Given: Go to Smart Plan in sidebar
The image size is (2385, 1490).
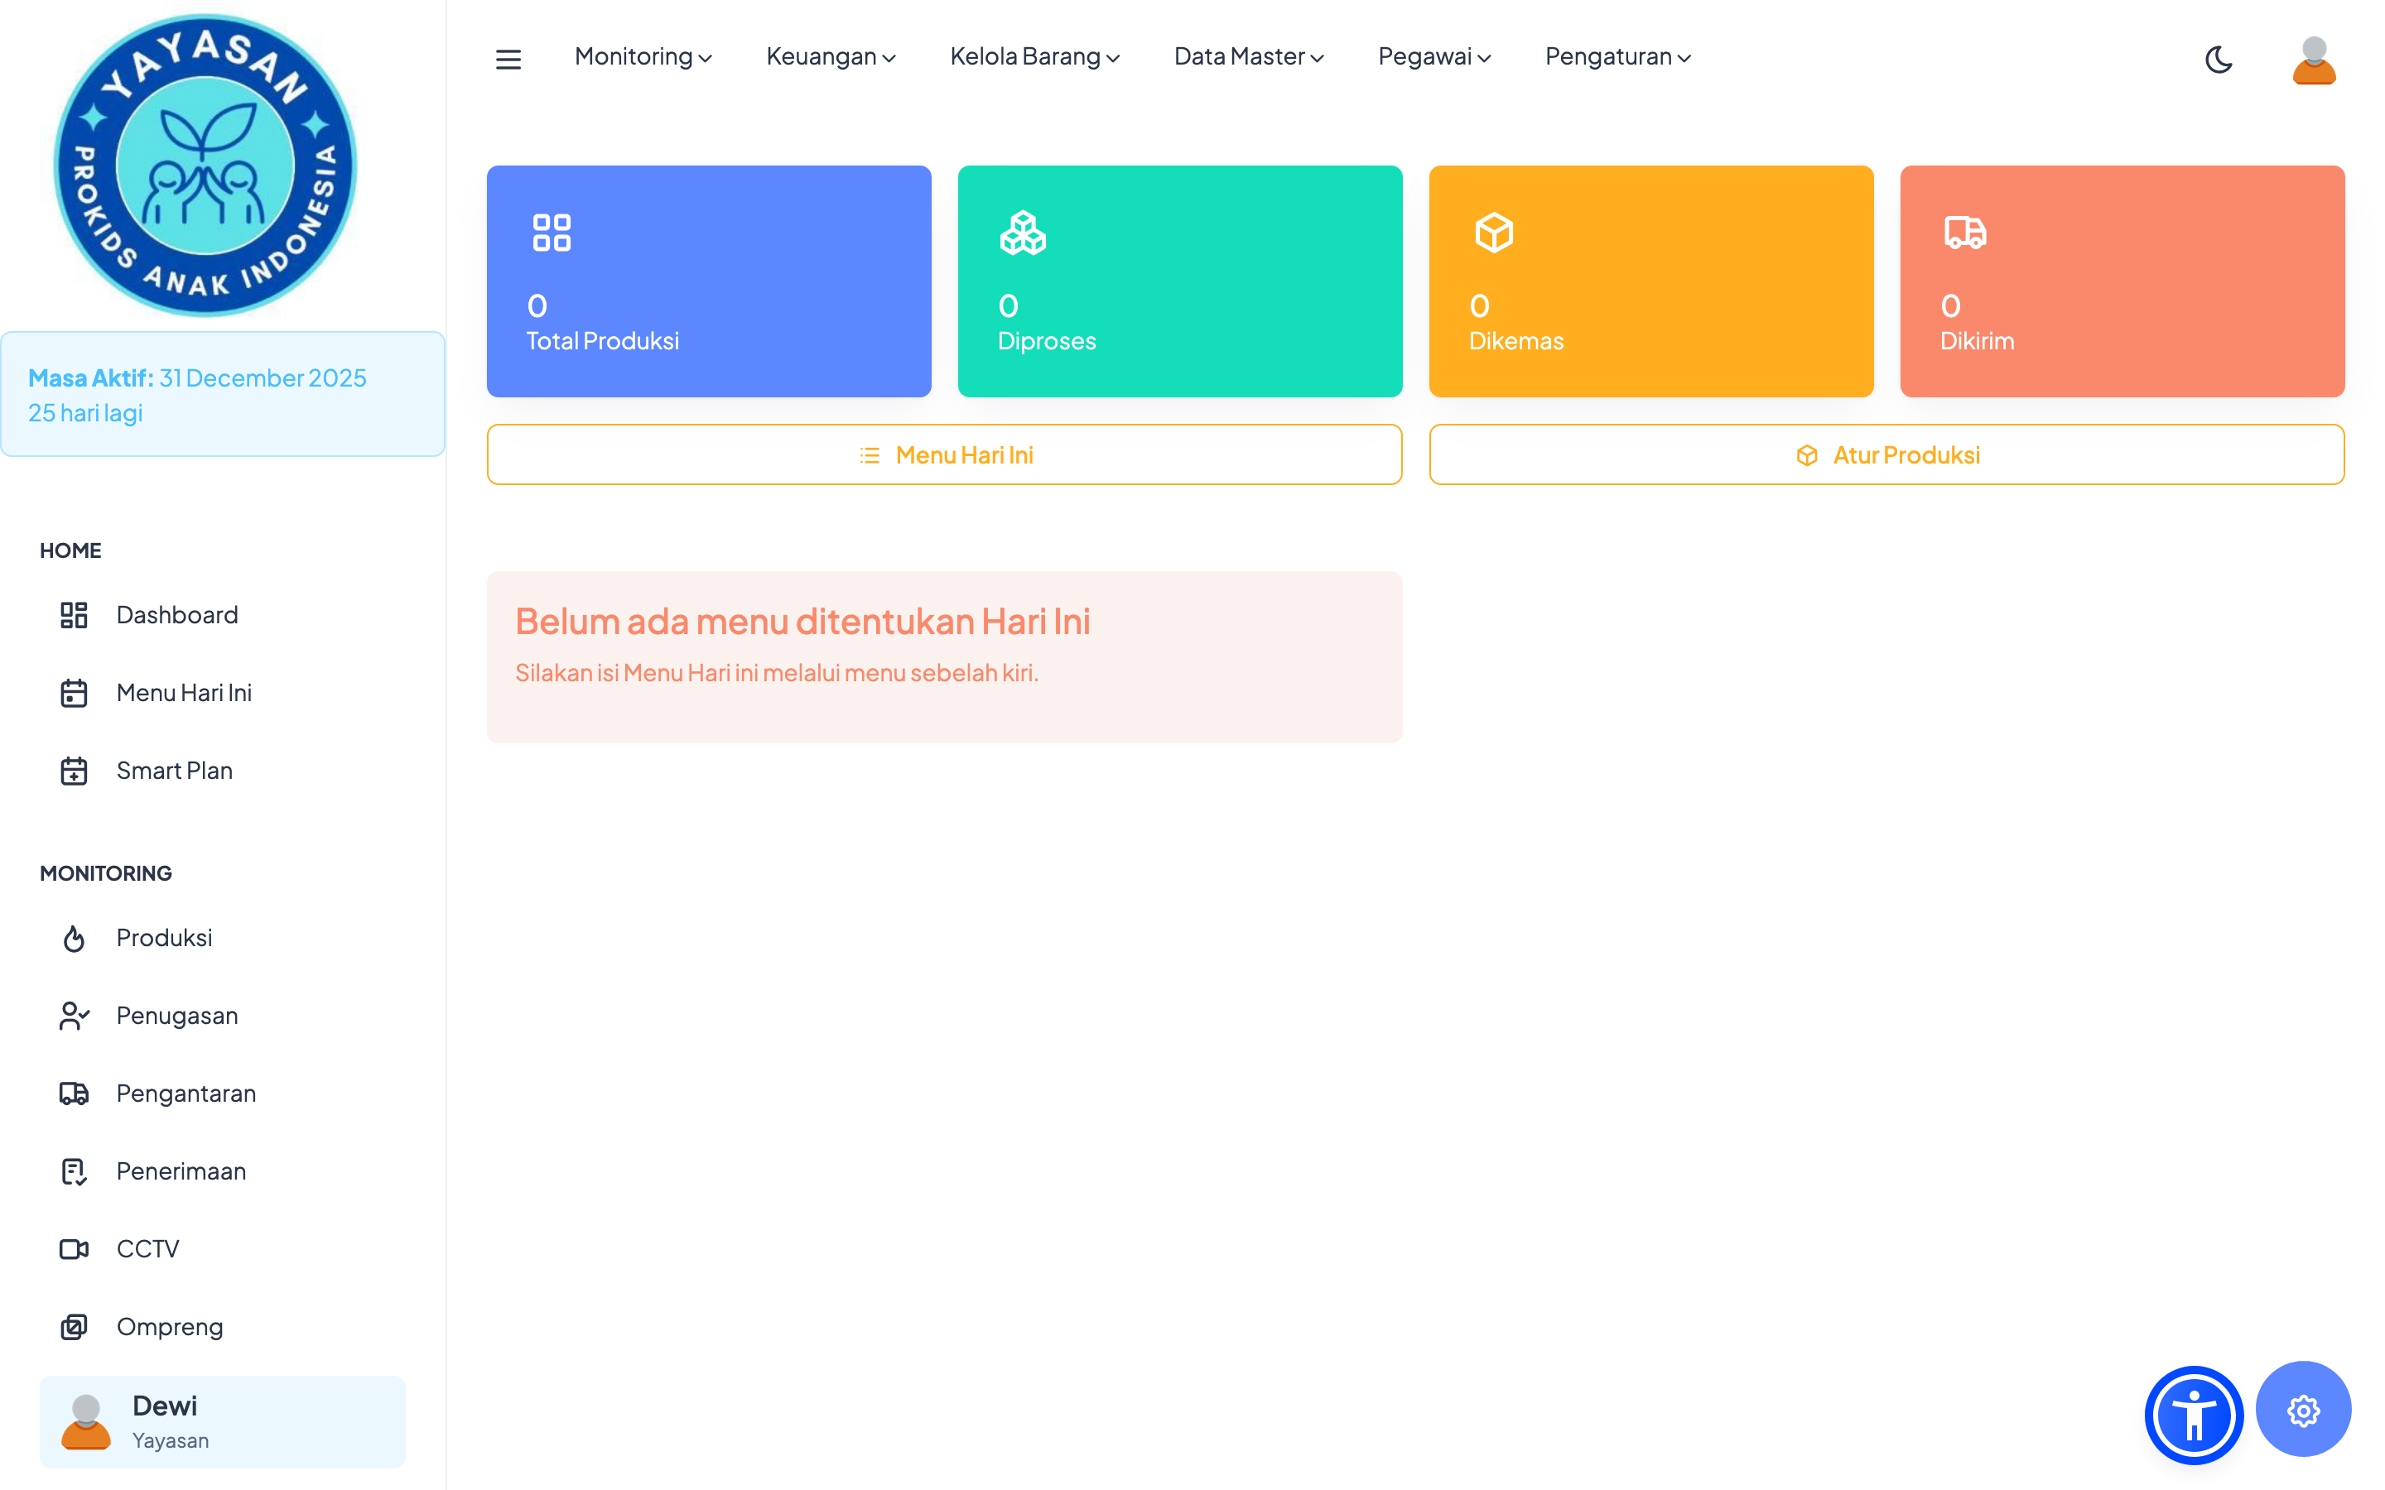Looking at the screenshot, I should coord(175,771).
